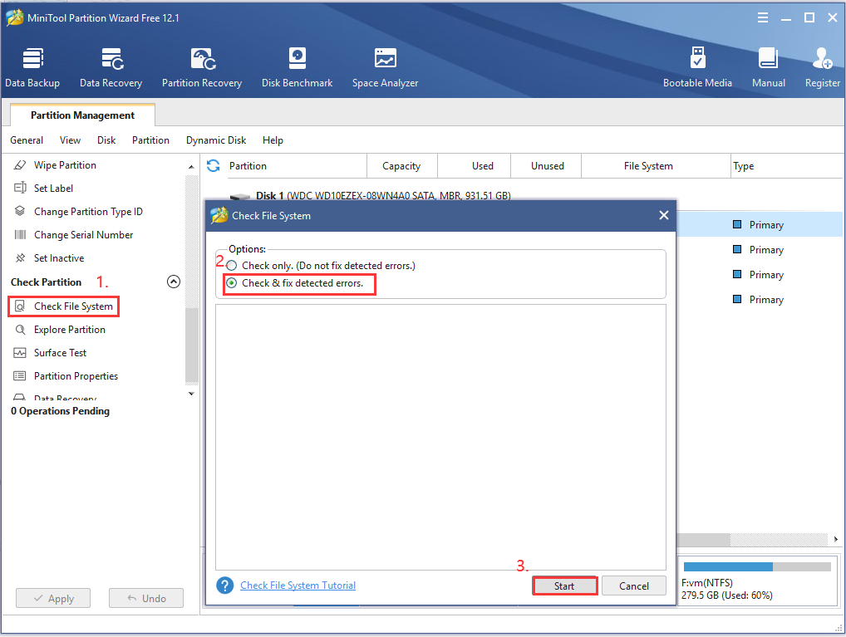Click sidebar scroll up arrow

click(x=191, y=167)
